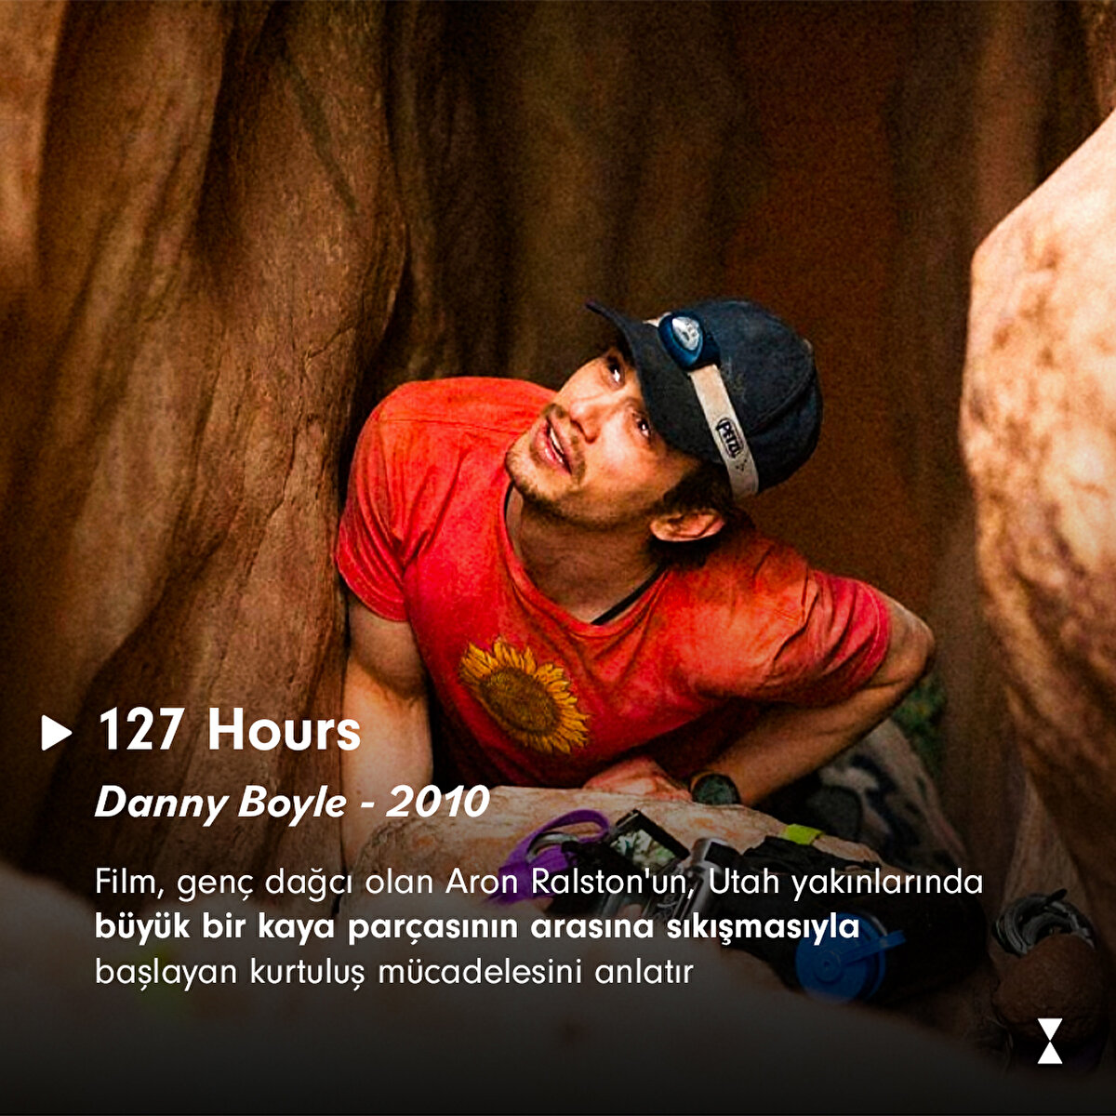Click the "Danny Boyle - 2010" subtitle
The height and width of the screenshot is (1116, 1116).
[292, 802]
